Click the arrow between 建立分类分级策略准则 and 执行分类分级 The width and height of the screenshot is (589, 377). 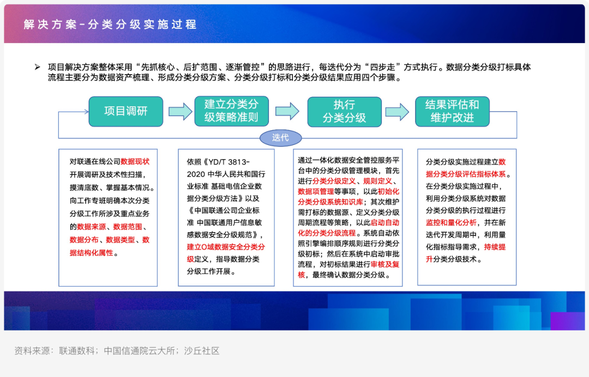(287, 111)
